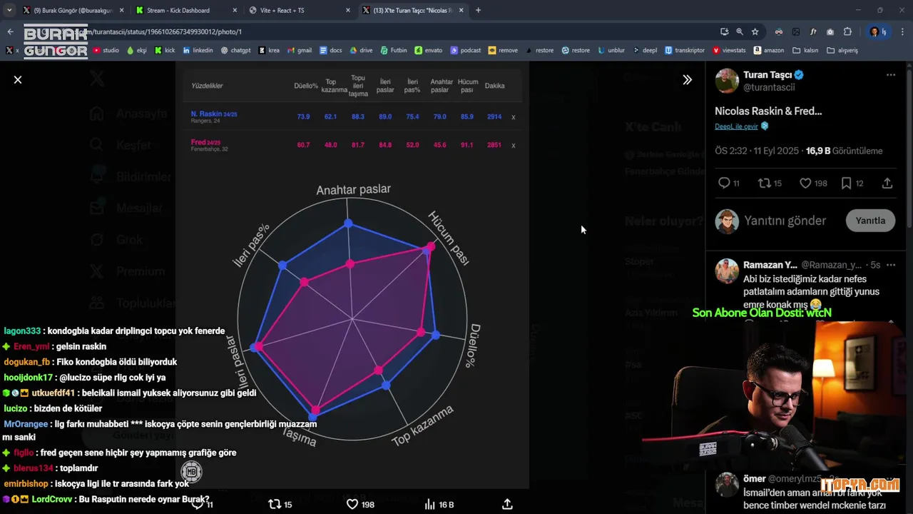Remove the Fred row with its x

(x=514, y=145)
